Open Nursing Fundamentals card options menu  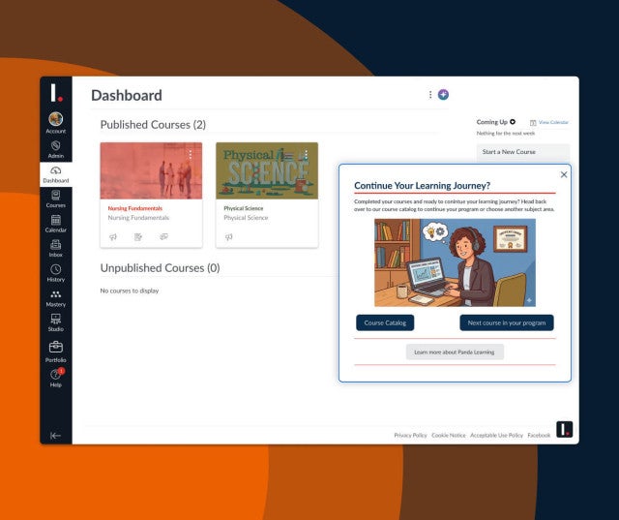point(191,154)
